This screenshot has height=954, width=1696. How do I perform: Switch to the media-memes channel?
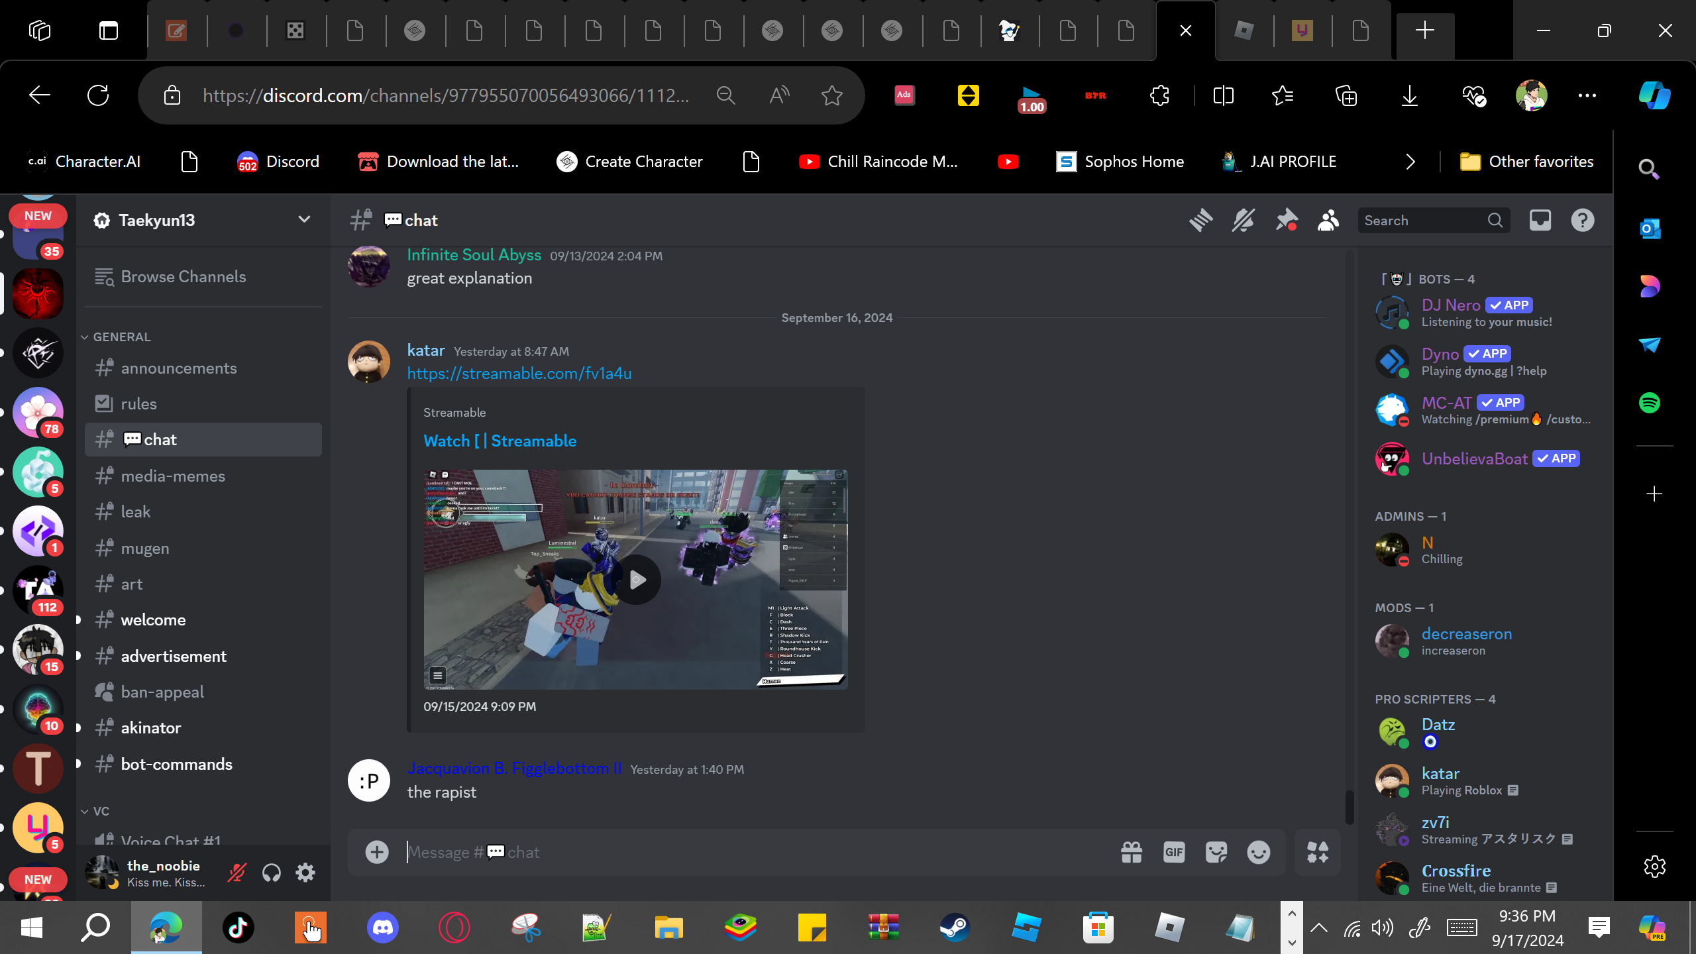tap(173, 476)
